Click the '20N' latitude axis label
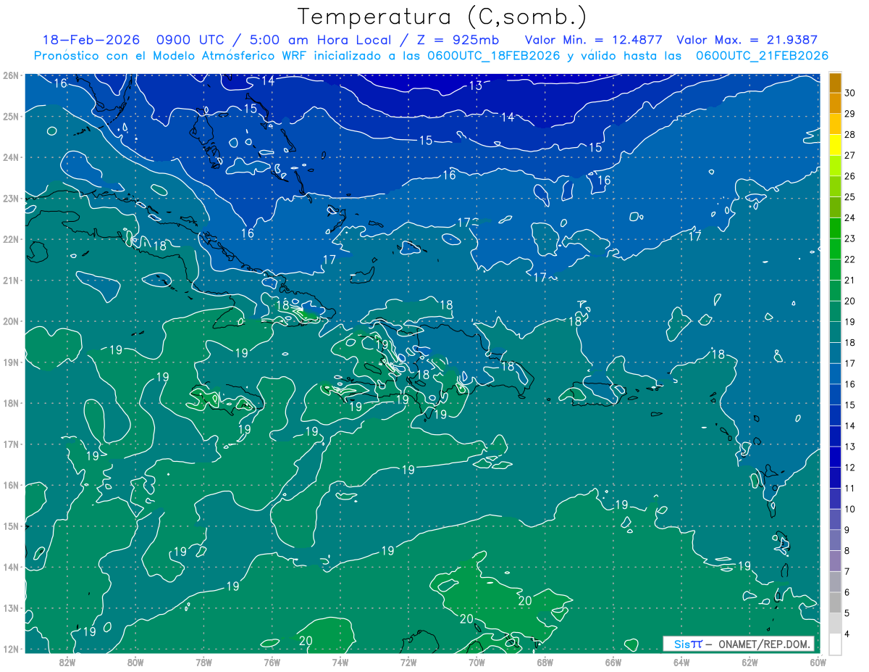The width and height of the screenshot is (869, 672). (10, 320)
